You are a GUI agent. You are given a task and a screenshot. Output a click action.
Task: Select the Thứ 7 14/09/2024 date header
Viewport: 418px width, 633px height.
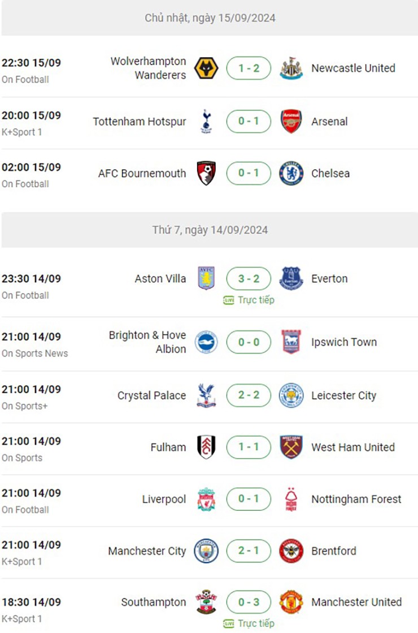point(210,230)
